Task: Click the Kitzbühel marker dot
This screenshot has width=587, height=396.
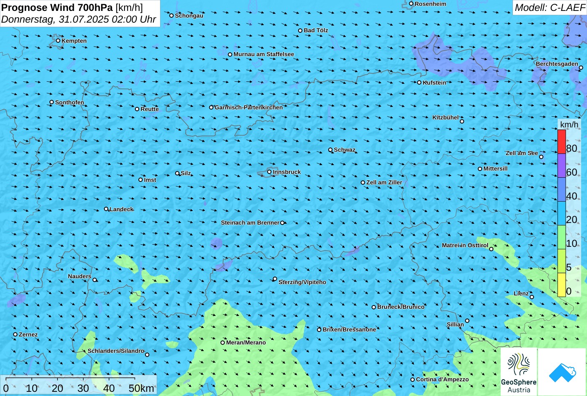Action: pos(462,122)
